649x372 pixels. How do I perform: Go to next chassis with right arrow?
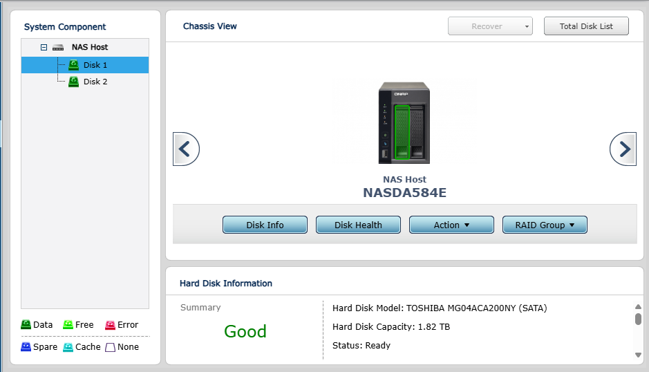623,149
